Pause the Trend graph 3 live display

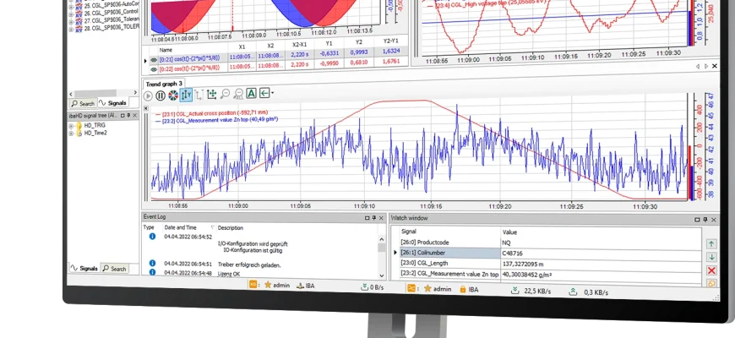coord(161,95)
